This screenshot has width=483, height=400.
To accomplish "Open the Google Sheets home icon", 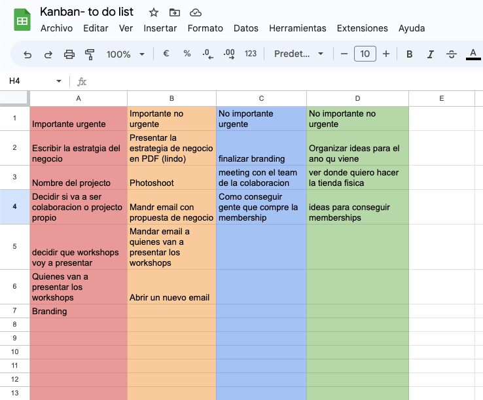I will tap(22, 20).
